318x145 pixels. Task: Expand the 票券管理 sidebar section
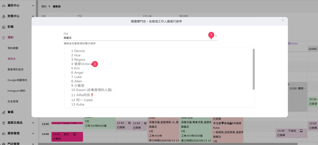coord(33,133)
